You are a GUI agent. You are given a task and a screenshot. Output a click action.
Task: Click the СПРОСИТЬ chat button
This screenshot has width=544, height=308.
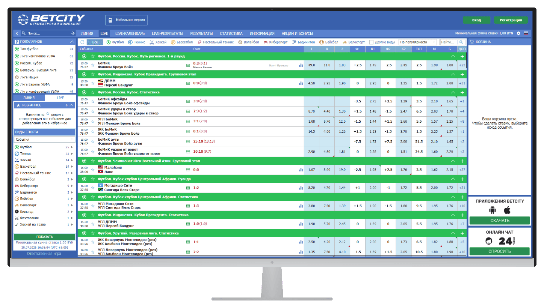point(500,251)
